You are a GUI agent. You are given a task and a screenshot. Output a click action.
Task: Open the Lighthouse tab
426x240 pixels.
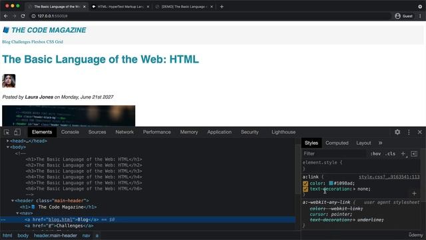click(x=284, y=132)
